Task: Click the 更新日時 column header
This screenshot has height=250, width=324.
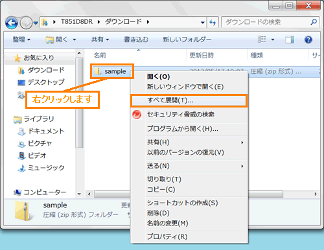Action: 202,56
